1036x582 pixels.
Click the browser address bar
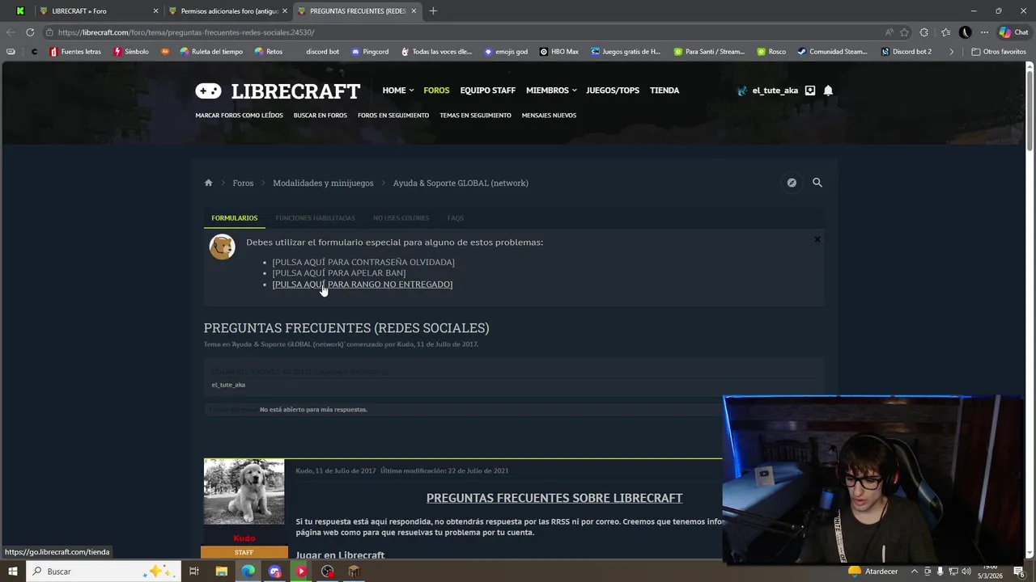461,32
